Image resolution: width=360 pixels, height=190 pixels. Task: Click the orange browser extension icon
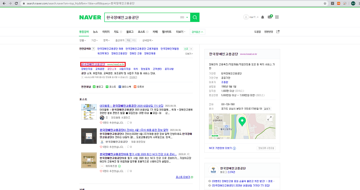coord(339,4)
